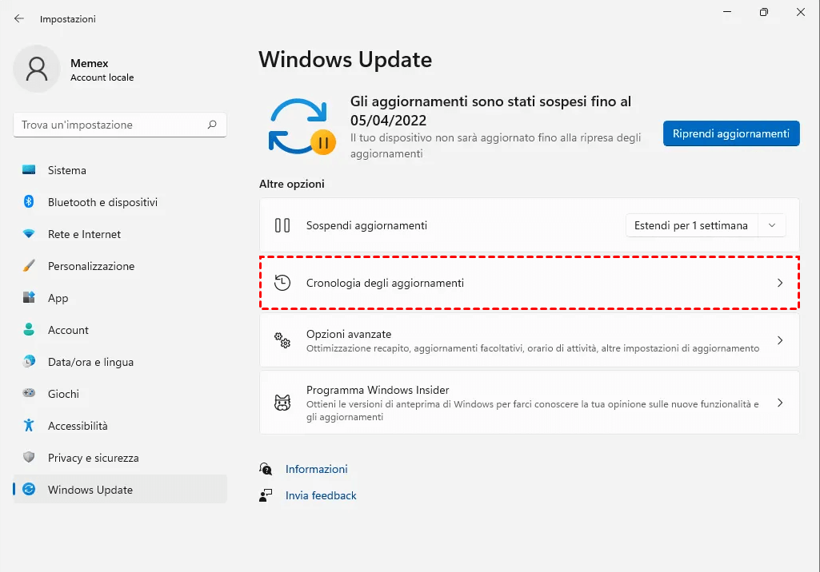Click the Privacy e sicurezza shield icon
The height and width of the screenshot is (572, 820).
coord(29,458)
